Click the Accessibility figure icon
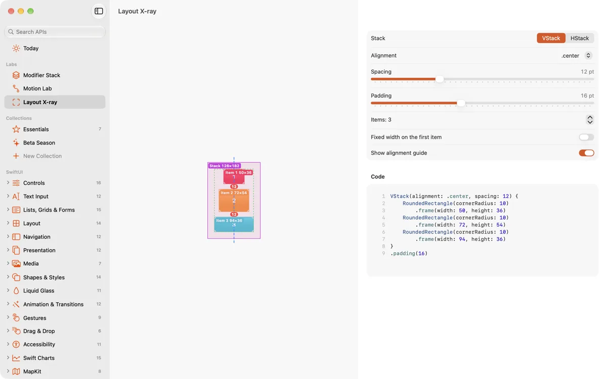The width and height of the screenshot is (607, 379). (16, 345)
